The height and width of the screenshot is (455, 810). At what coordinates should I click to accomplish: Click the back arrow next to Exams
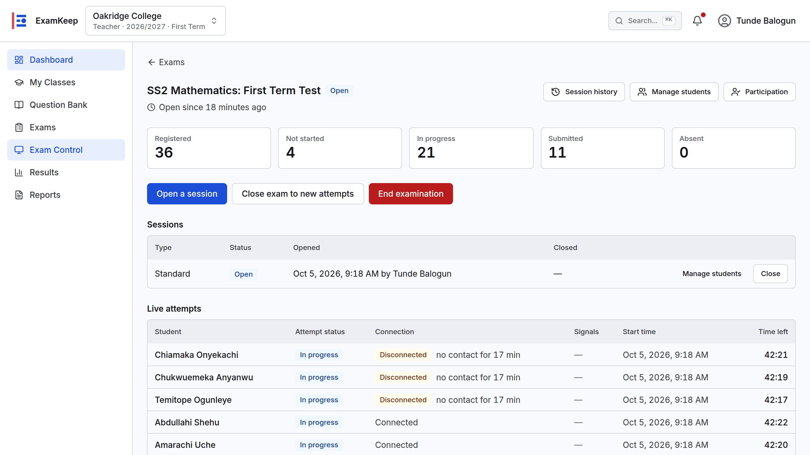tap(152, 62)
